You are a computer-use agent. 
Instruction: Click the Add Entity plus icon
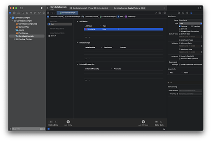tap(68, 122)
